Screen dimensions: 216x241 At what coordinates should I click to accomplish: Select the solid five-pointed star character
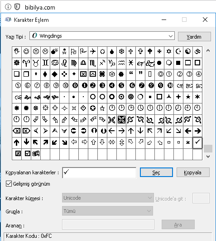point(188,97)
